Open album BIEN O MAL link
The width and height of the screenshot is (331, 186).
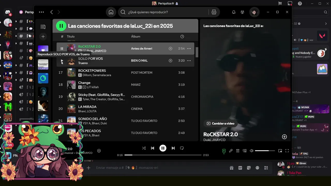click(139, 60)
